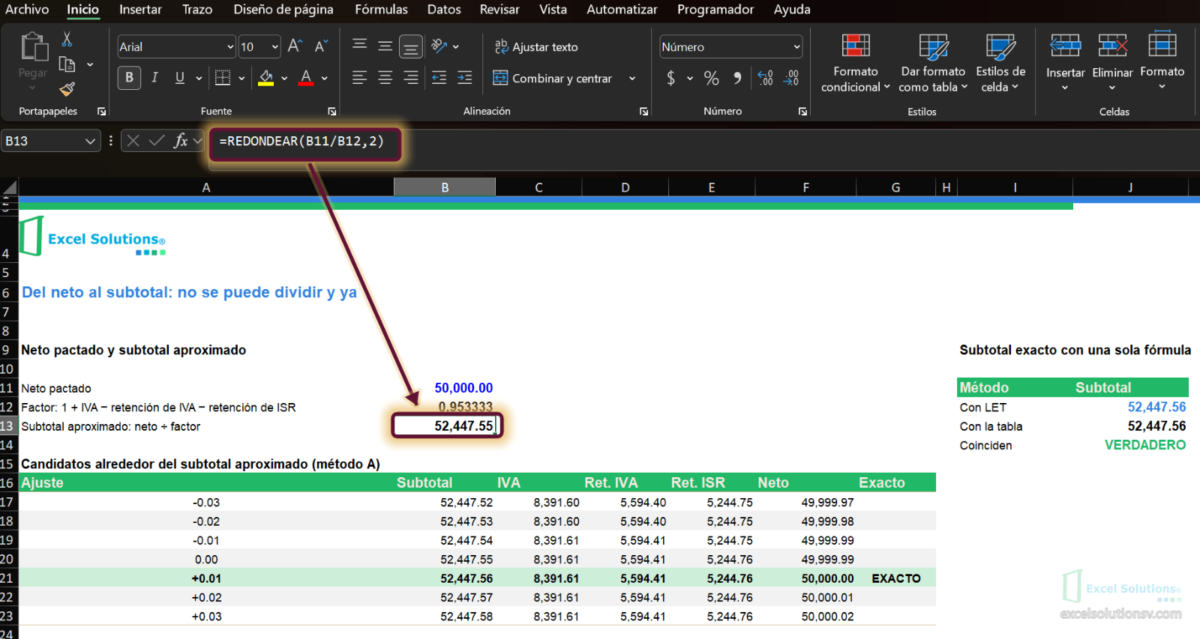The image size is (1200, 639).
Task: Switch to the Diseño de página tab
Action: [283, 10]
